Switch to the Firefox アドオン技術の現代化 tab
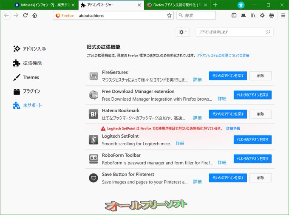Viewport: 289px width, 215px height. 176,5
